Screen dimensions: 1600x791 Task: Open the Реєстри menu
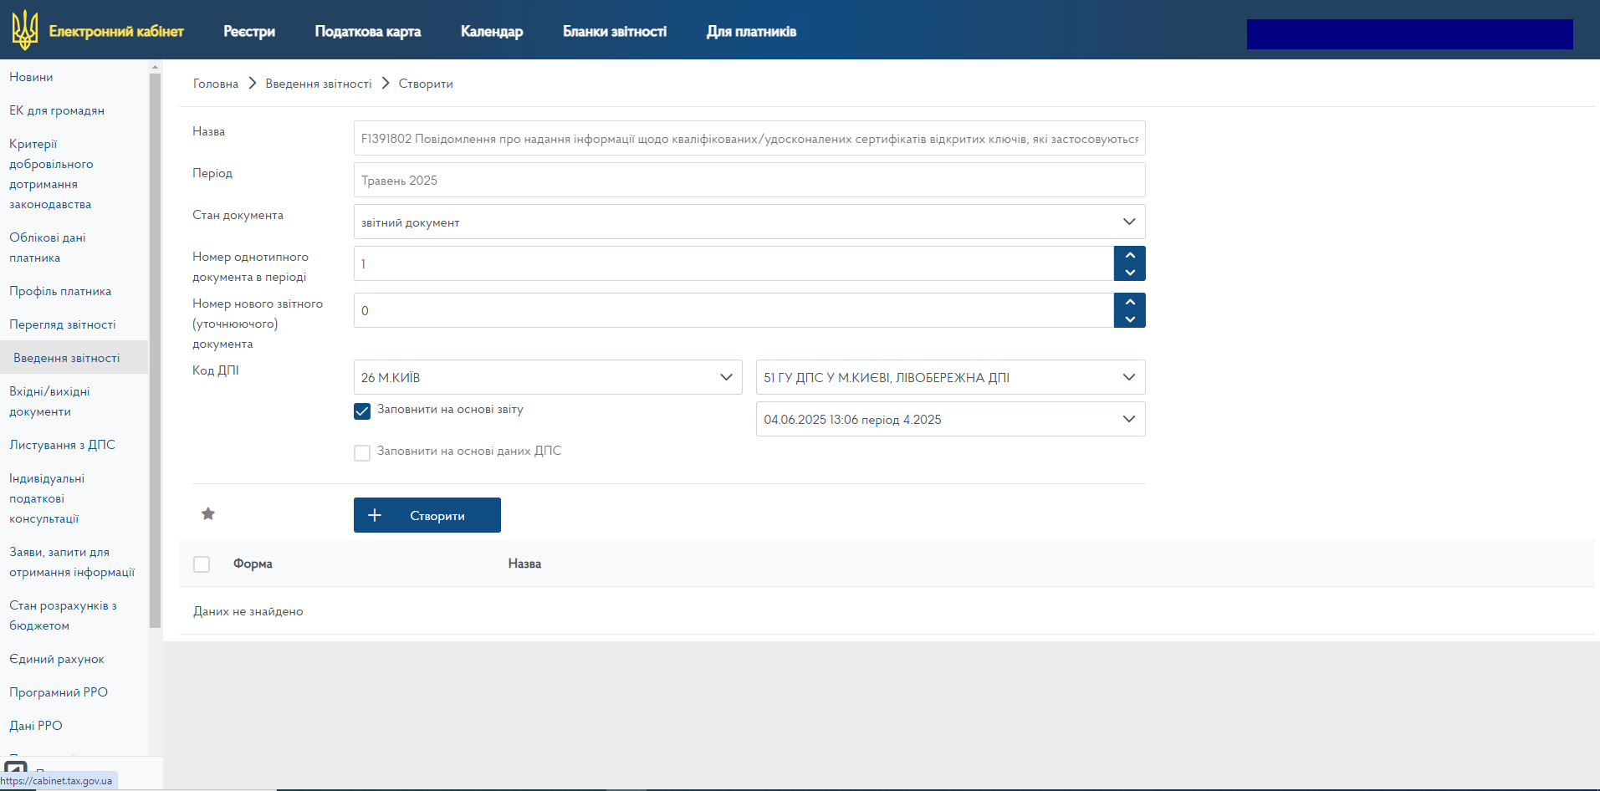pyautogui.click(x=249, y=32)
